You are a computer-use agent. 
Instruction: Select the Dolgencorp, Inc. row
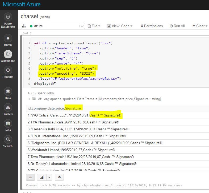pos(118,143)
